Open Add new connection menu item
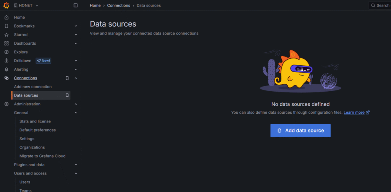 33,87
